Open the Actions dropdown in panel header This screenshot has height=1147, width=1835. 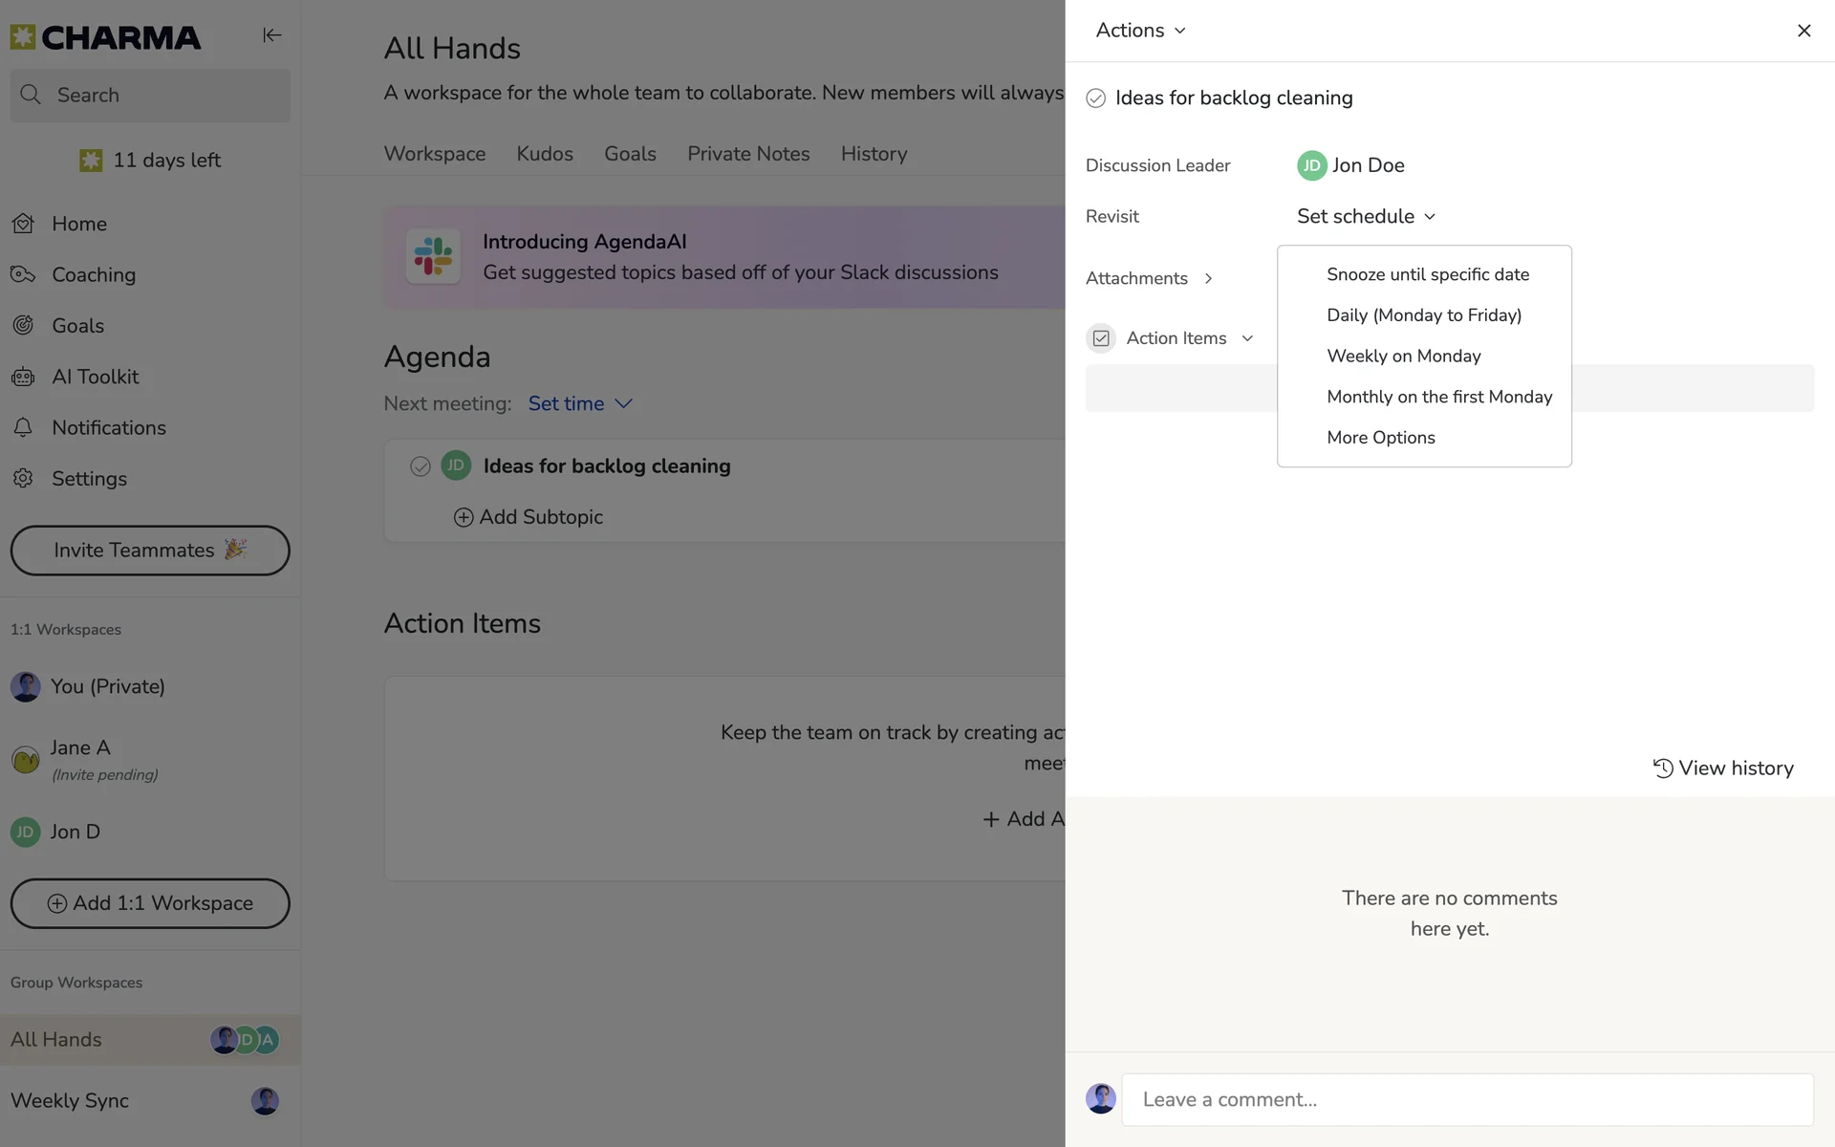[x=1140, y=31]
